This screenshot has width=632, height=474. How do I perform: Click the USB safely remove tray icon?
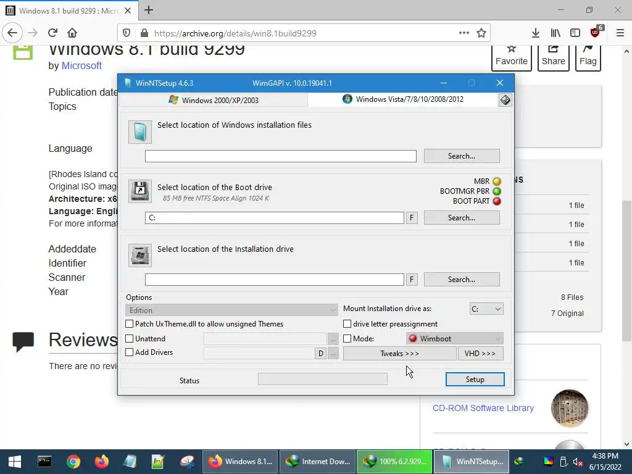564,462
